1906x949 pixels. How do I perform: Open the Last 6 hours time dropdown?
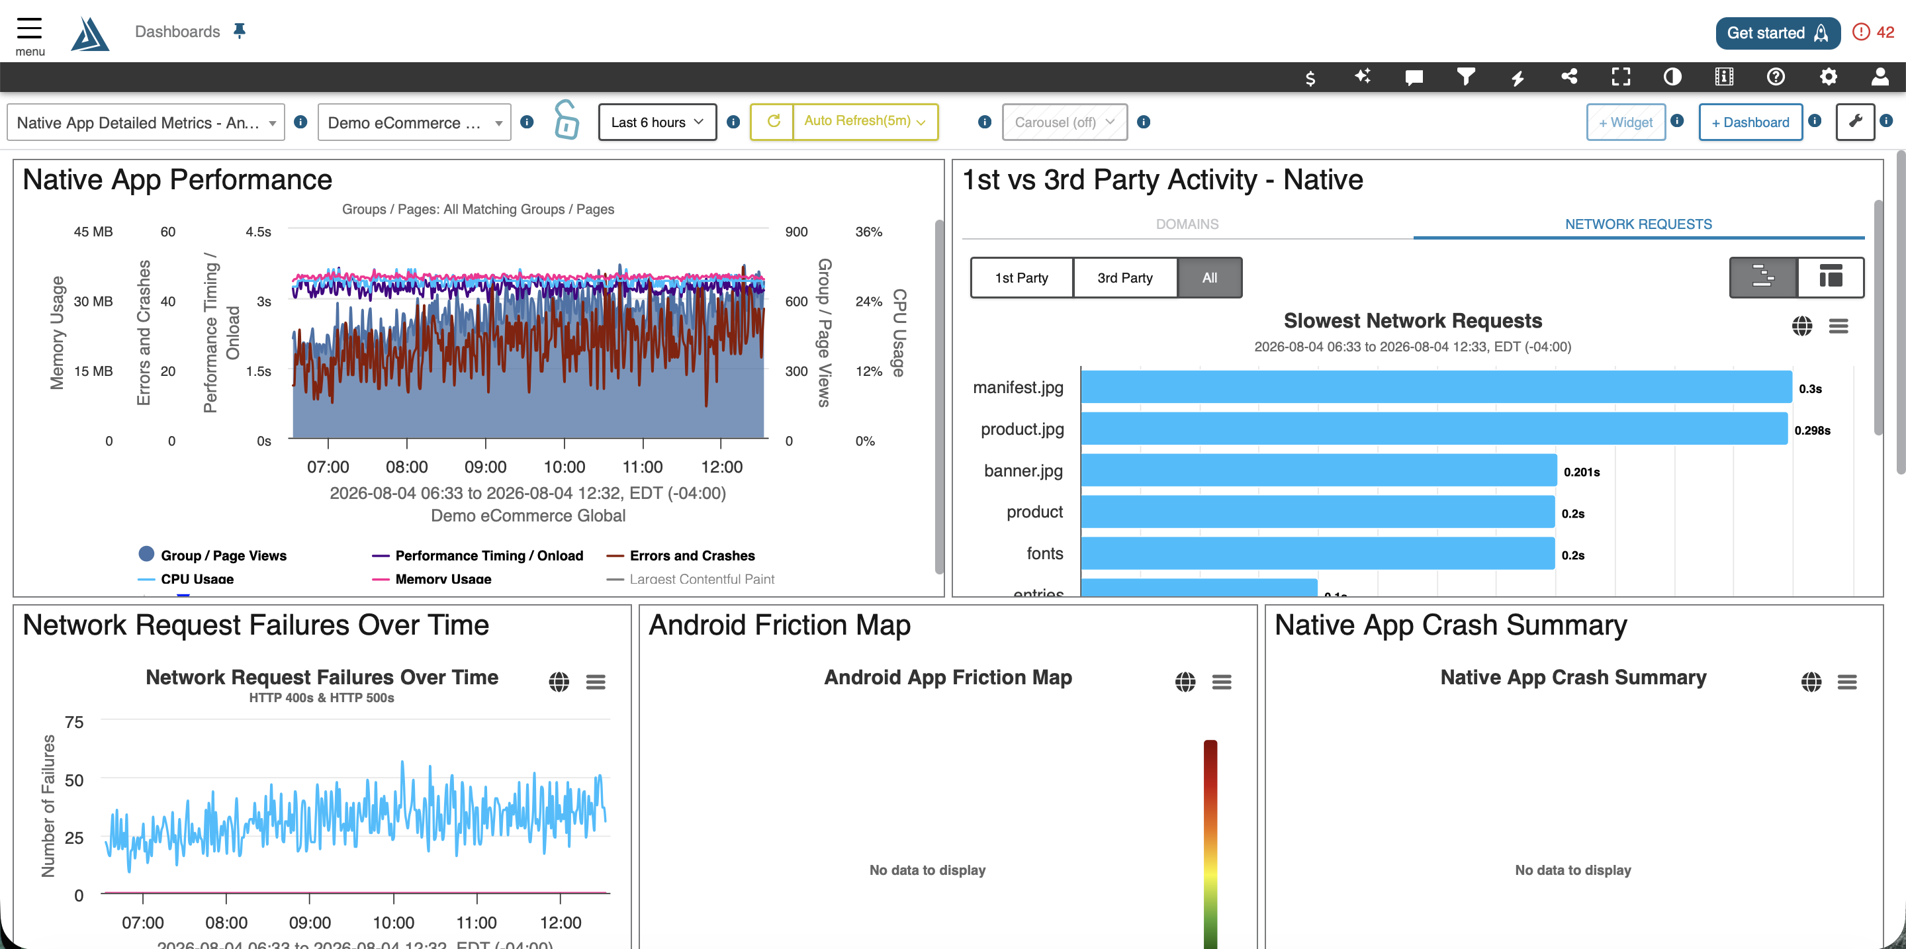[x=657, y=122]
